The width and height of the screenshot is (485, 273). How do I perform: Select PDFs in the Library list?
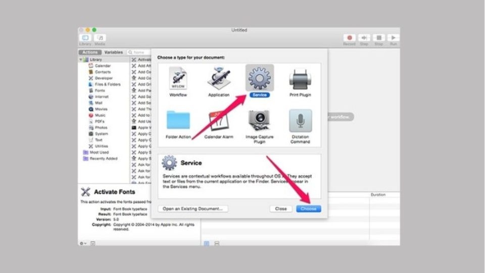100,121
